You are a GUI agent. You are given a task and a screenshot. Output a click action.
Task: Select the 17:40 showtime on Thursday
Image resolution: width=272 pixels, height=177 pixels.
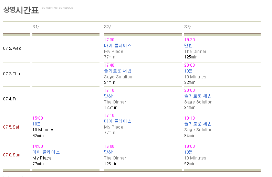109,65
